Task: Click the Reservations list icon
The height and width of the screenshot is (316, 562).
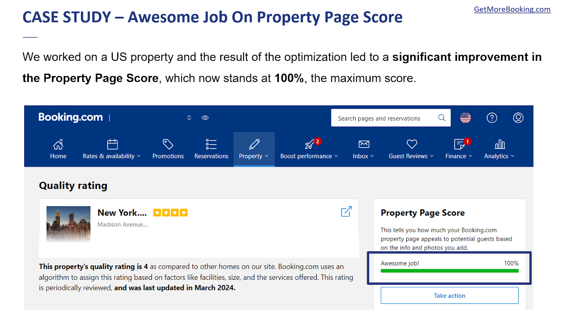Action: point(211,144)
